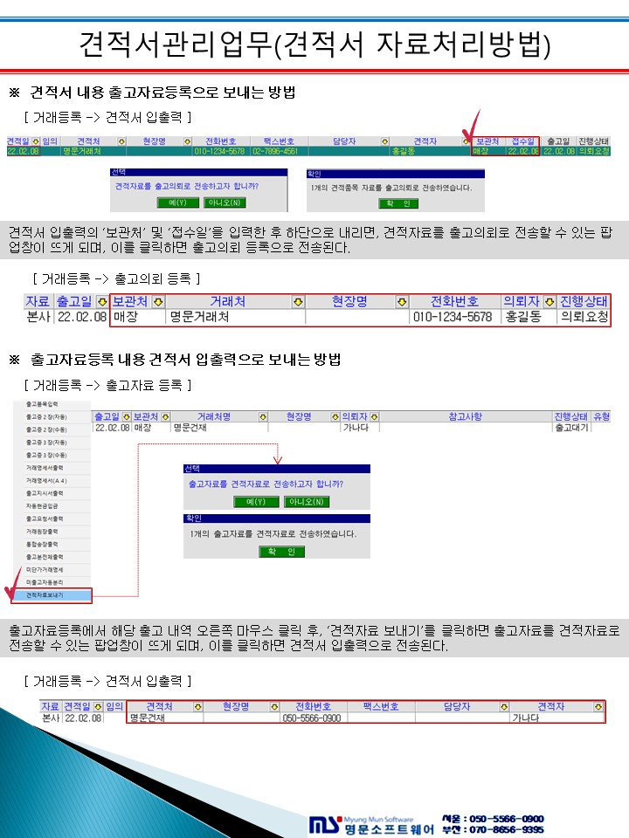Confirm the 출고자료 전송 message with 확인
This screenshot has width=629, height=838.
282,552
